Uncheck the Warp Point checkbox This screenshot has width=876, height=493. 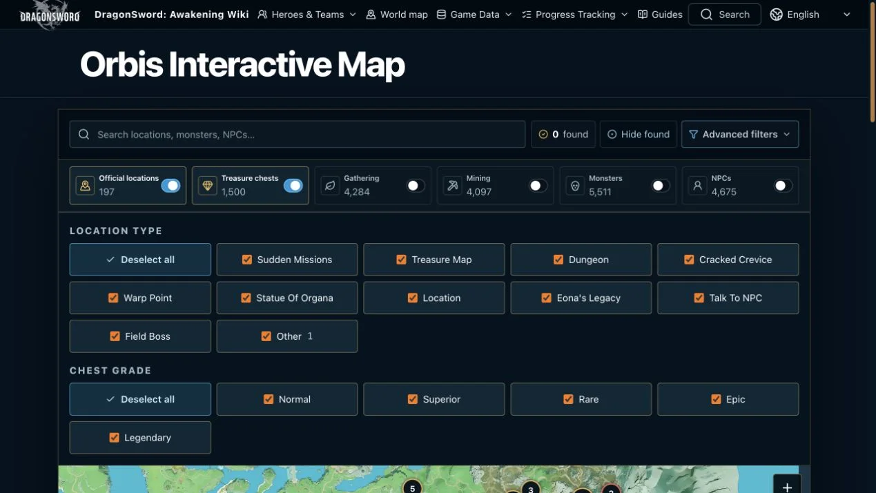[113, 298]
